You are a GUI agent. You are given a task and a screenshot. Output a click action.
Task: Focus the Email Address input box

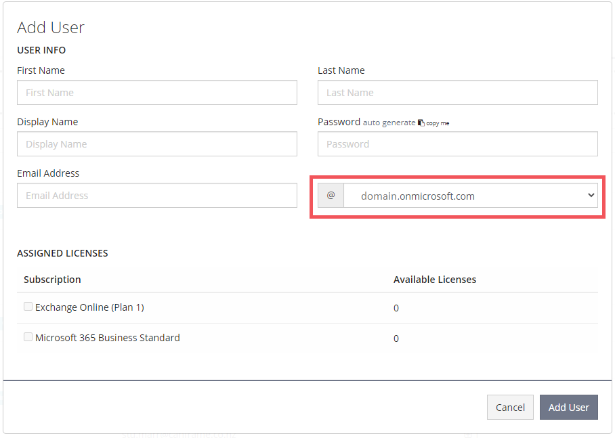157,195
